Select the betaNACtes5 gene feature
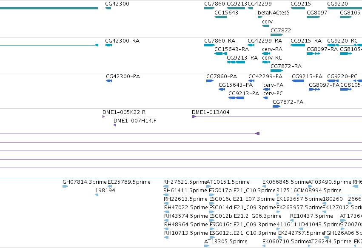The image size is (362, 248). (260, 17)
